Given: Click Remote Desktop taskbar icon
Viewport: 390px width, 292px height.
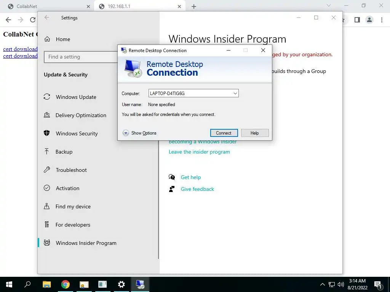Looking at the screenshot, I should coord(140,284).
